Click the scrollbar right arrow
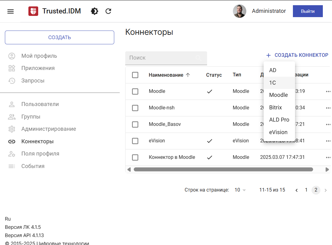Image resolution: width=332 pixels, height=245 pixels. point(327,170)
